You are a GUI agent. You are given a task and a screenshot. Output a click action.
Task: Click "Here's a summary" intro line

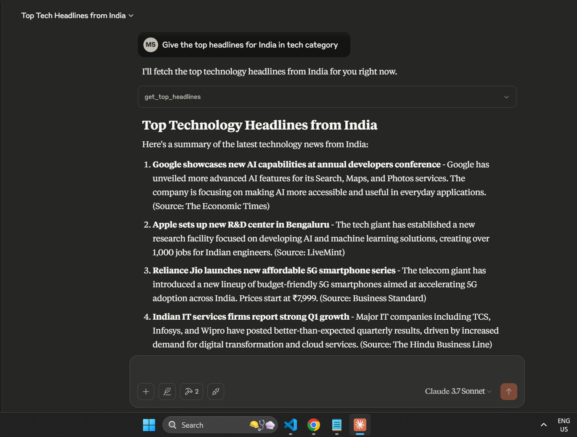click(255, 144)
